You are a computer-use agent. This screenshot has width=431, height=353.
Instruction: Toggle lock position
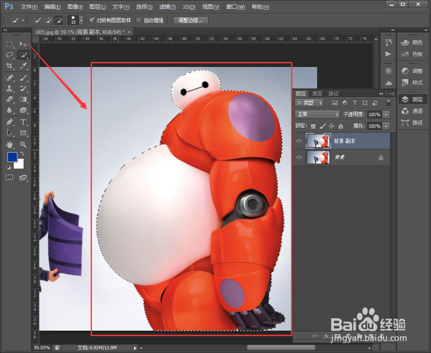pos(331,126)
